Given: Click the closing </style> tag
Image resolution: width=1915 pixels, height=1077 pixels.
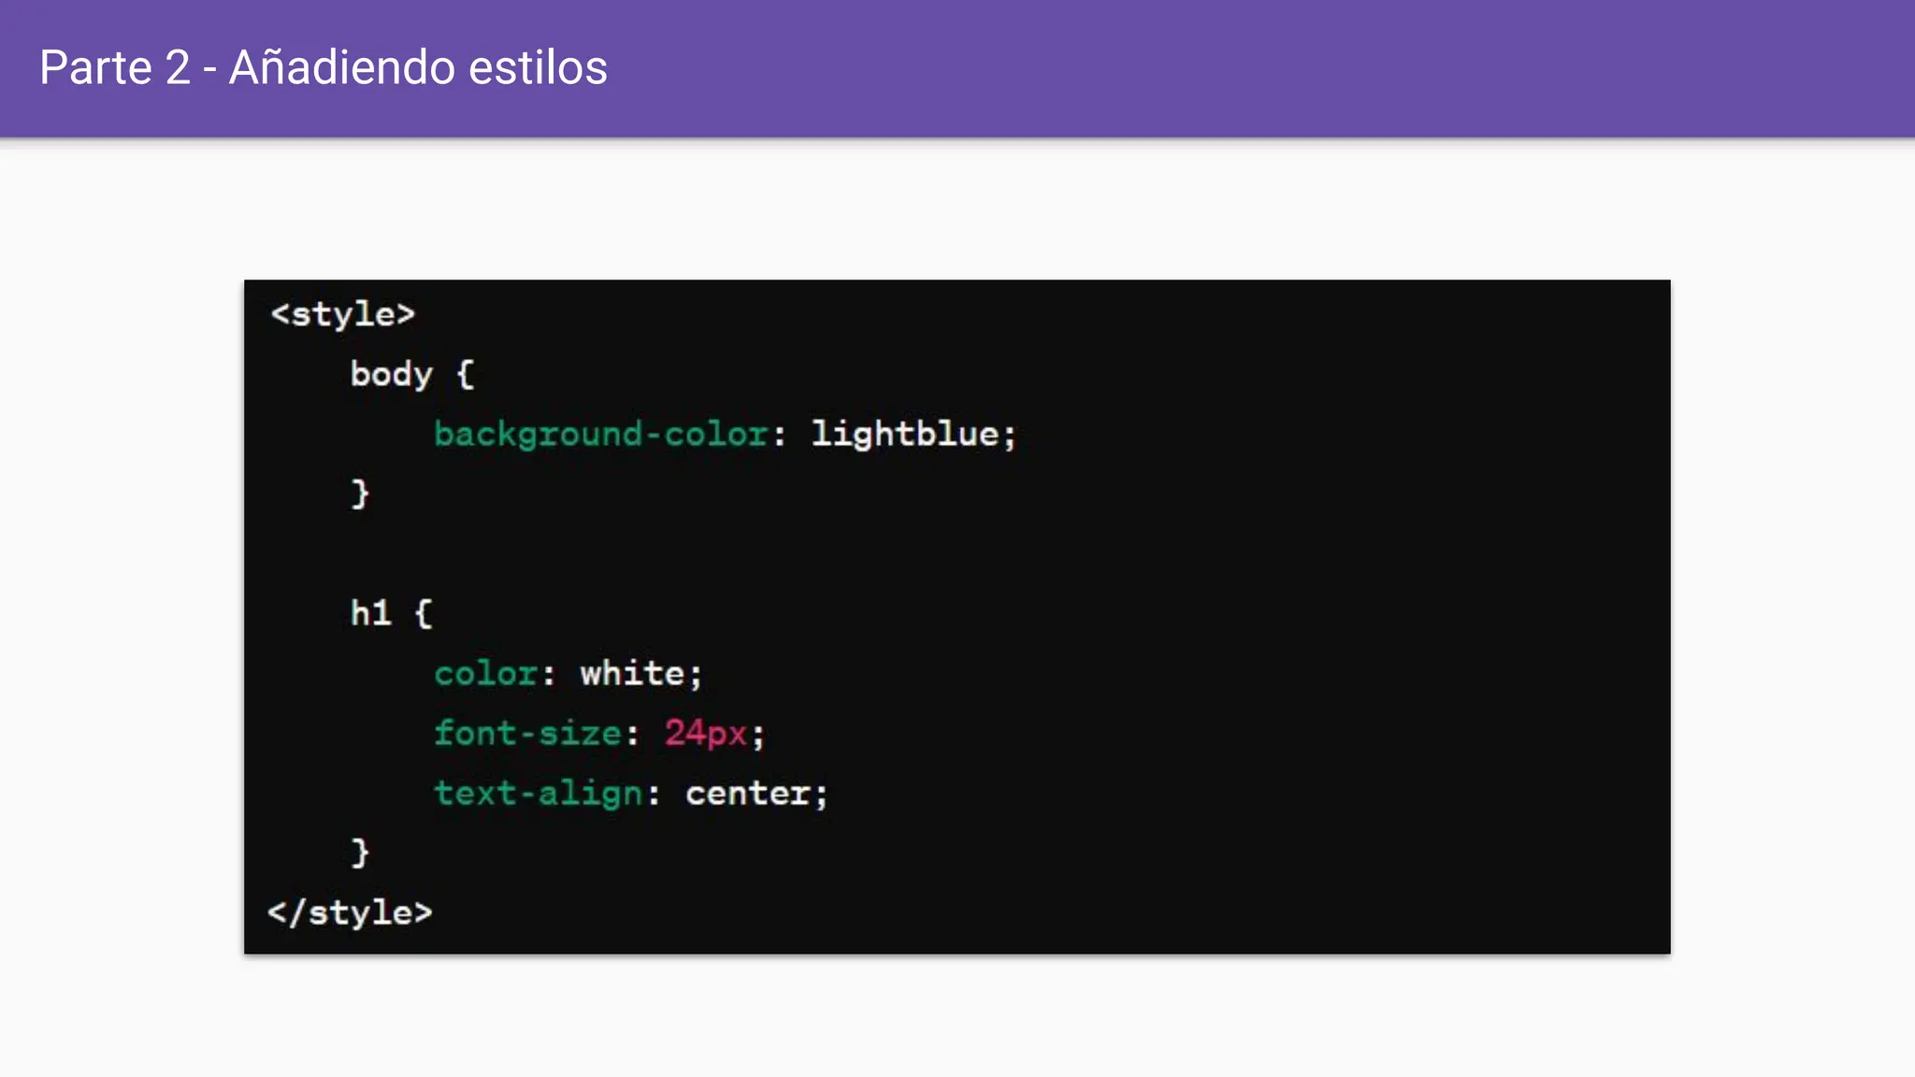Looking at the screenshot, I should pos(350,912).
